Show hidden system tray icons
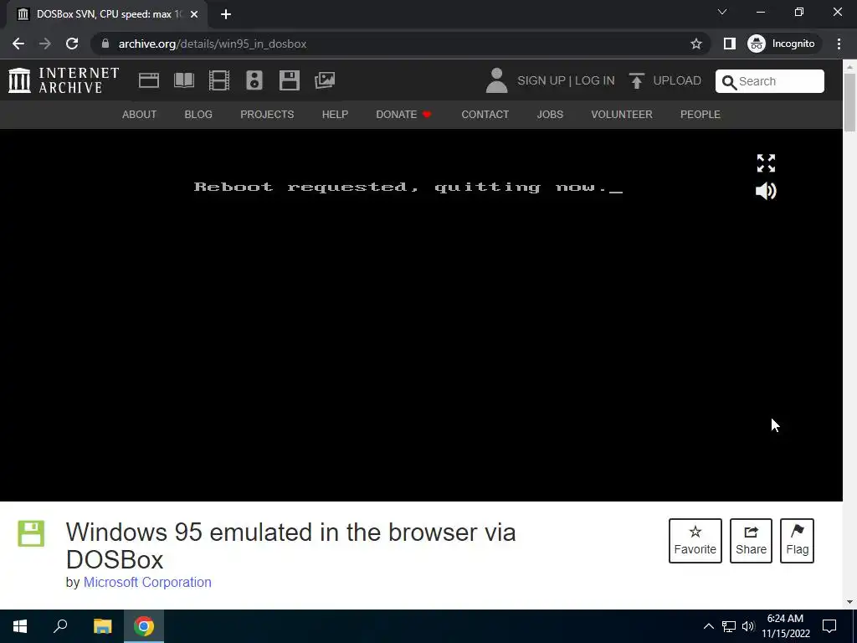This screenshot has width=857, height=643. point(708,626)
